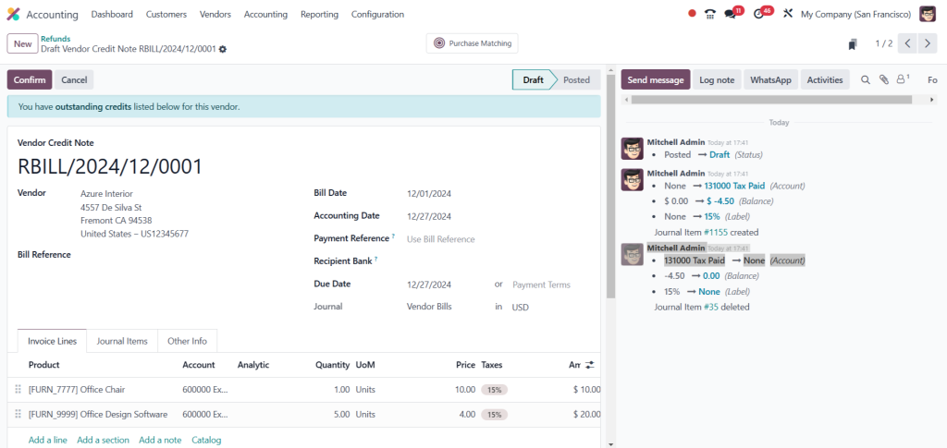Click Payment Reference help question mark

tap(393, 236)
